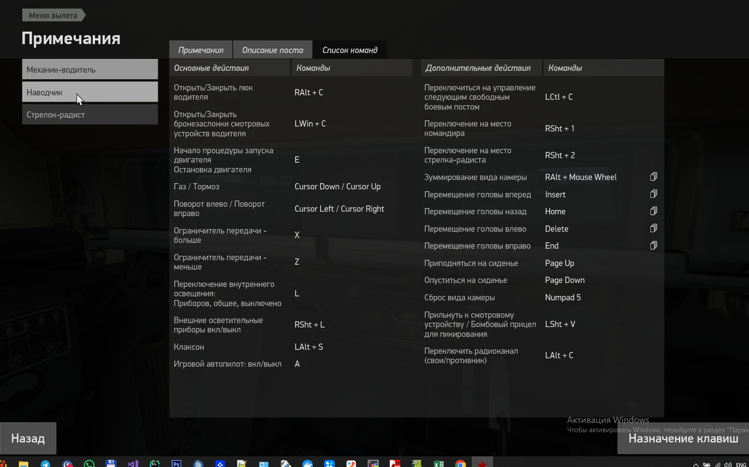The width and height of the screenshot is (749, 467).
Task: Open Google Chrome from the taskbar
Action: [x=461, y=463]
